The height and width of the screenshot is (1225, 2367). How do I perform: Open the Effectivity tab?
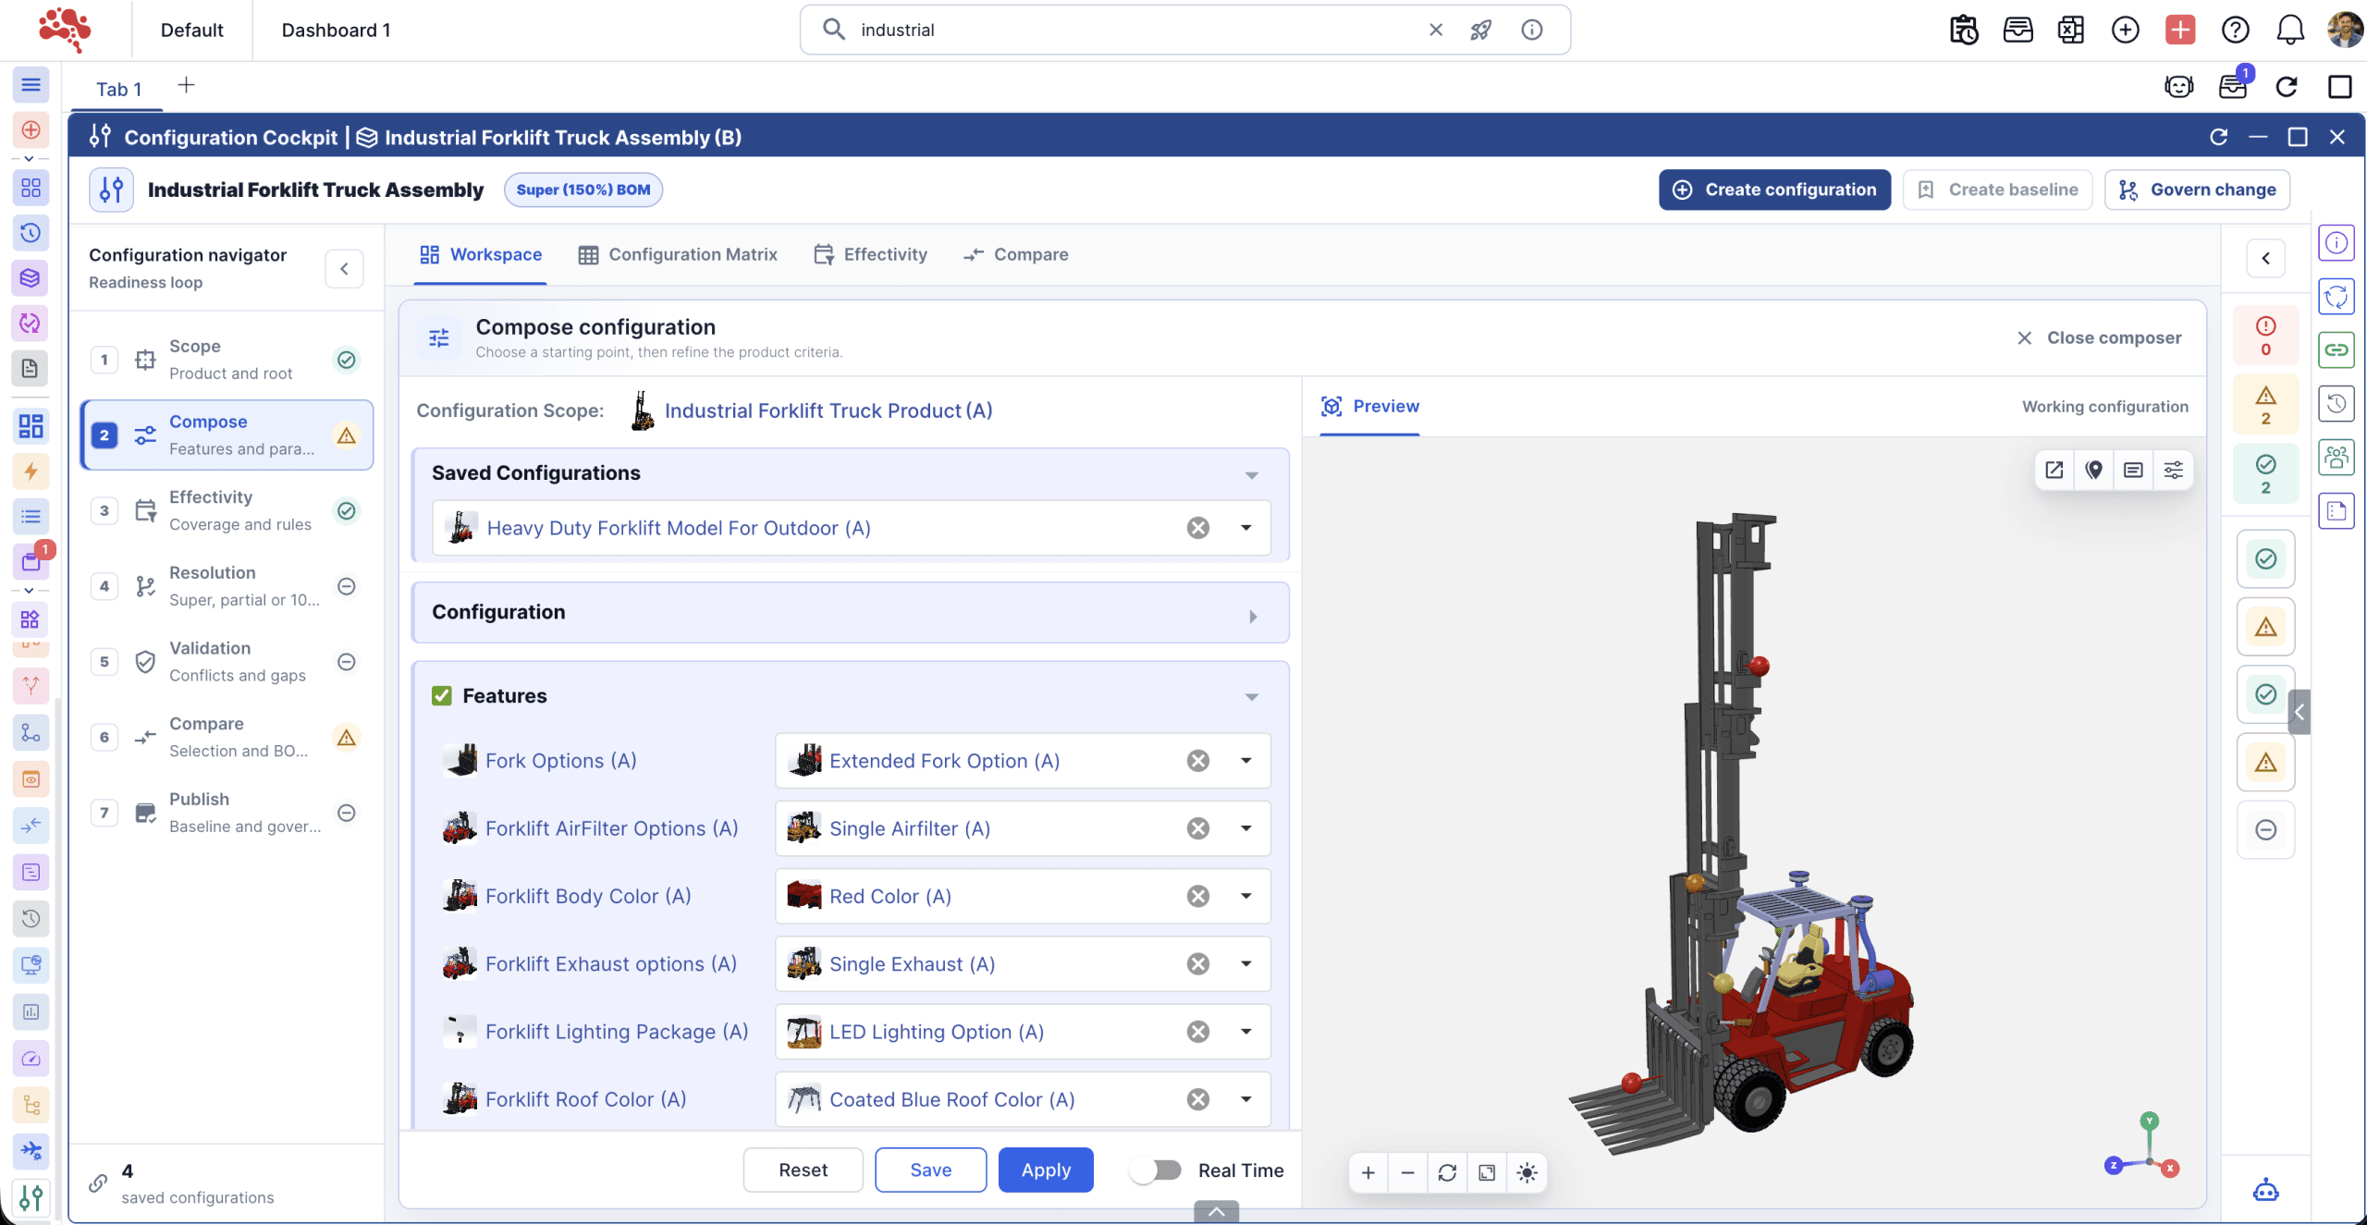(x=870, y=254)
